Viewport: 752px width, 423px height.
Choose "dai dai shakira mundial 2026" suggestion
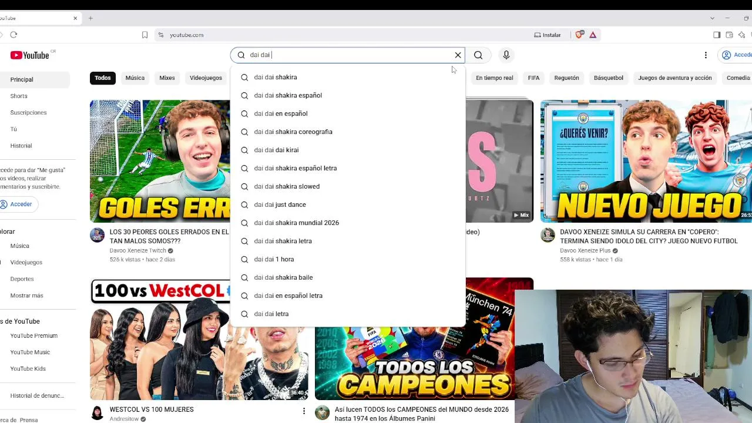(x=348, y=223)
